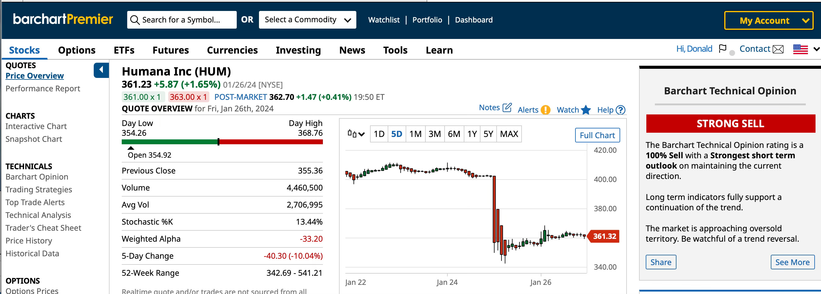Go to Watchlist
The image size is (821, 294).
tap(384, 20)
